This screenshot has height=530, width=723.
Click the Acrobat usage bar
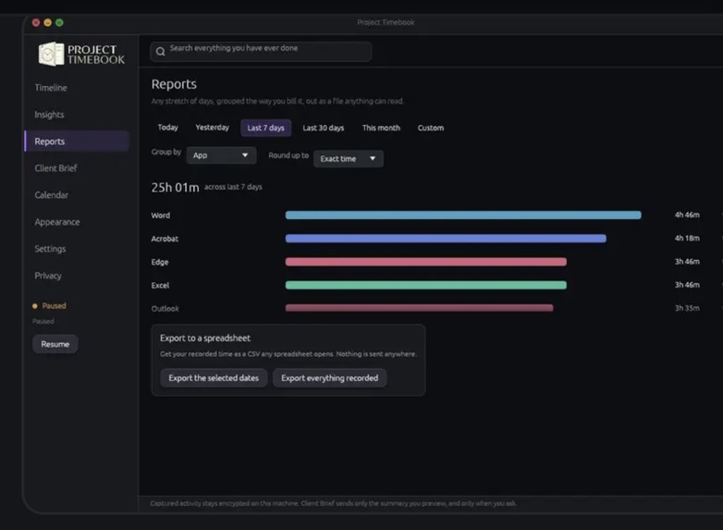click(x=446, y=239)
